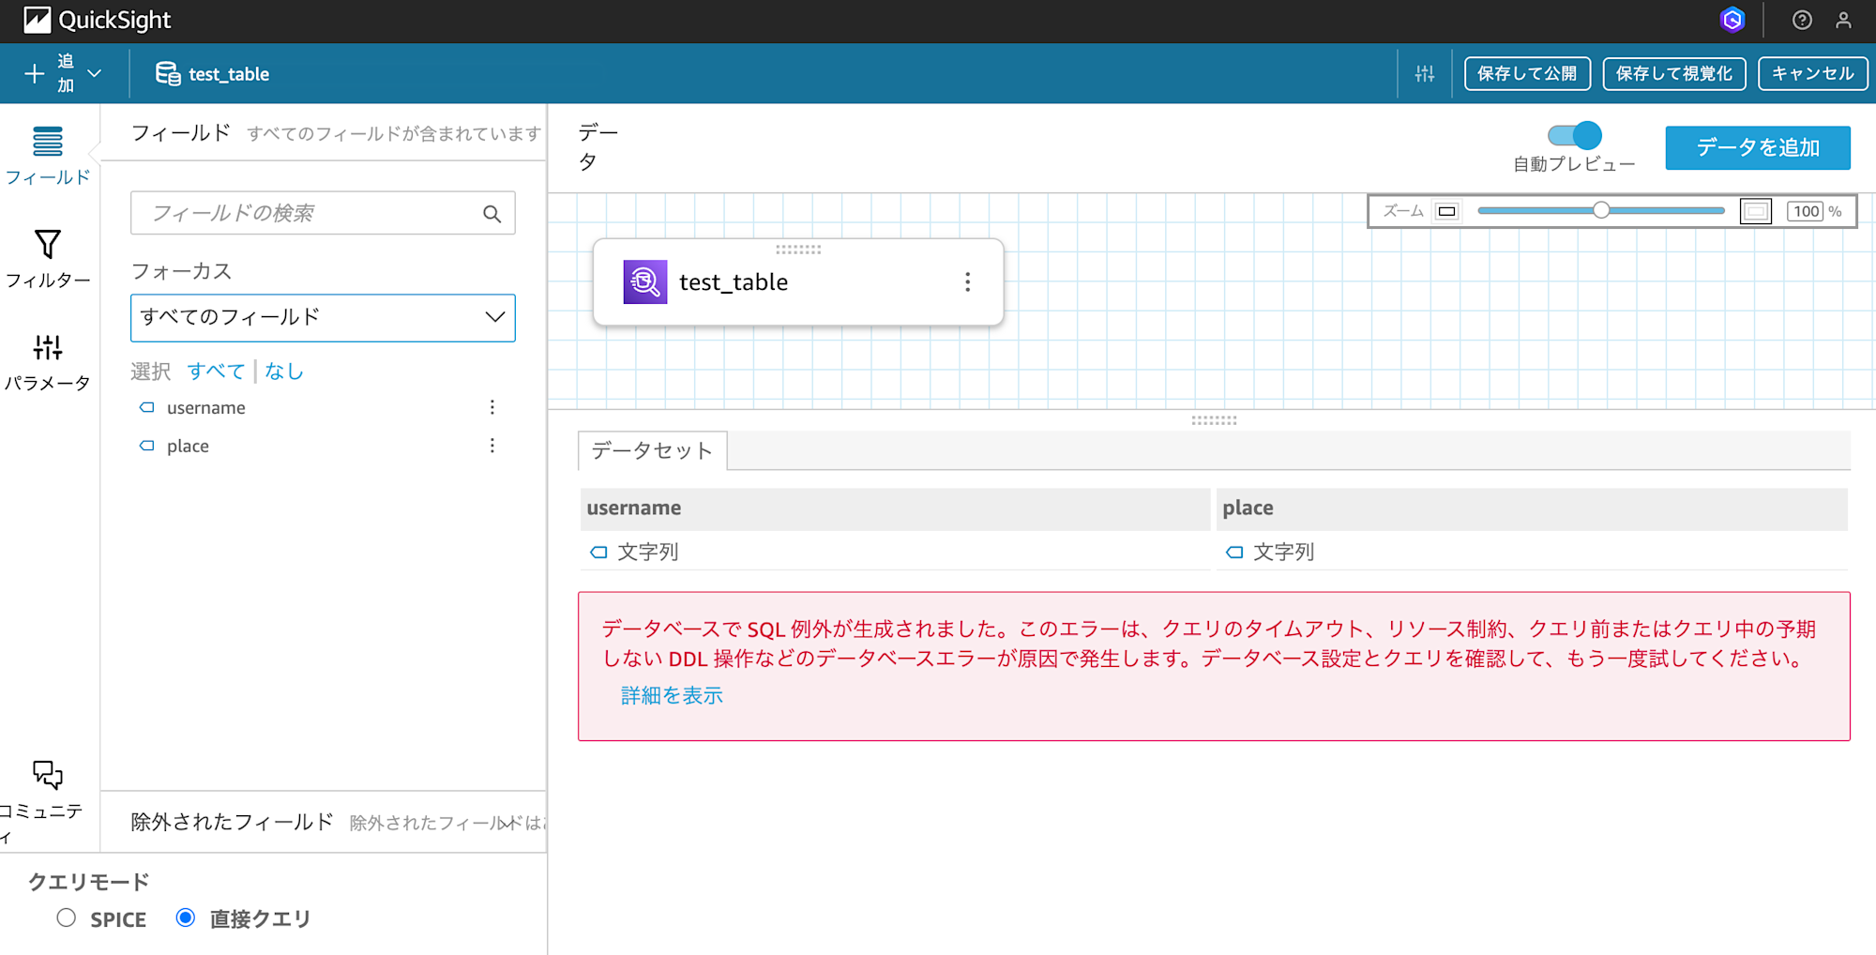This screenshot has width=1876, height=955.
Task: Click the test_table node drag handle
Action: tap(798, 250)
